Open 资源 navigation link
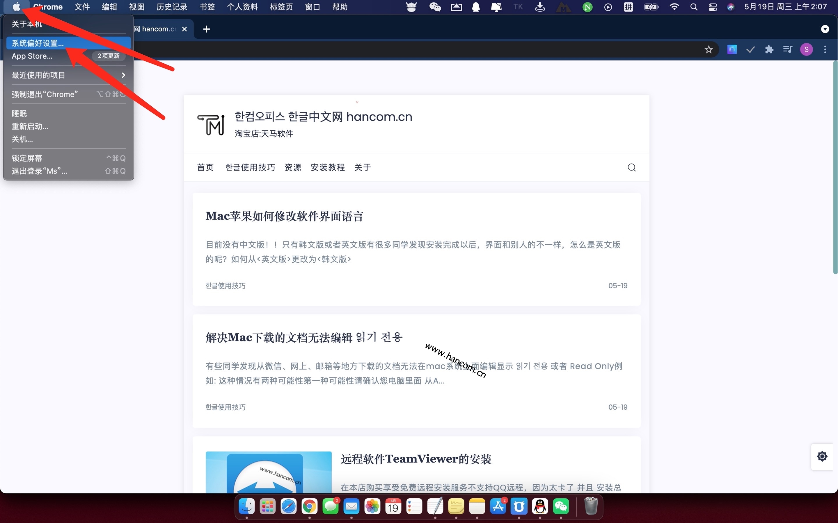The image size is (838, 523). (x=293, y=167)
